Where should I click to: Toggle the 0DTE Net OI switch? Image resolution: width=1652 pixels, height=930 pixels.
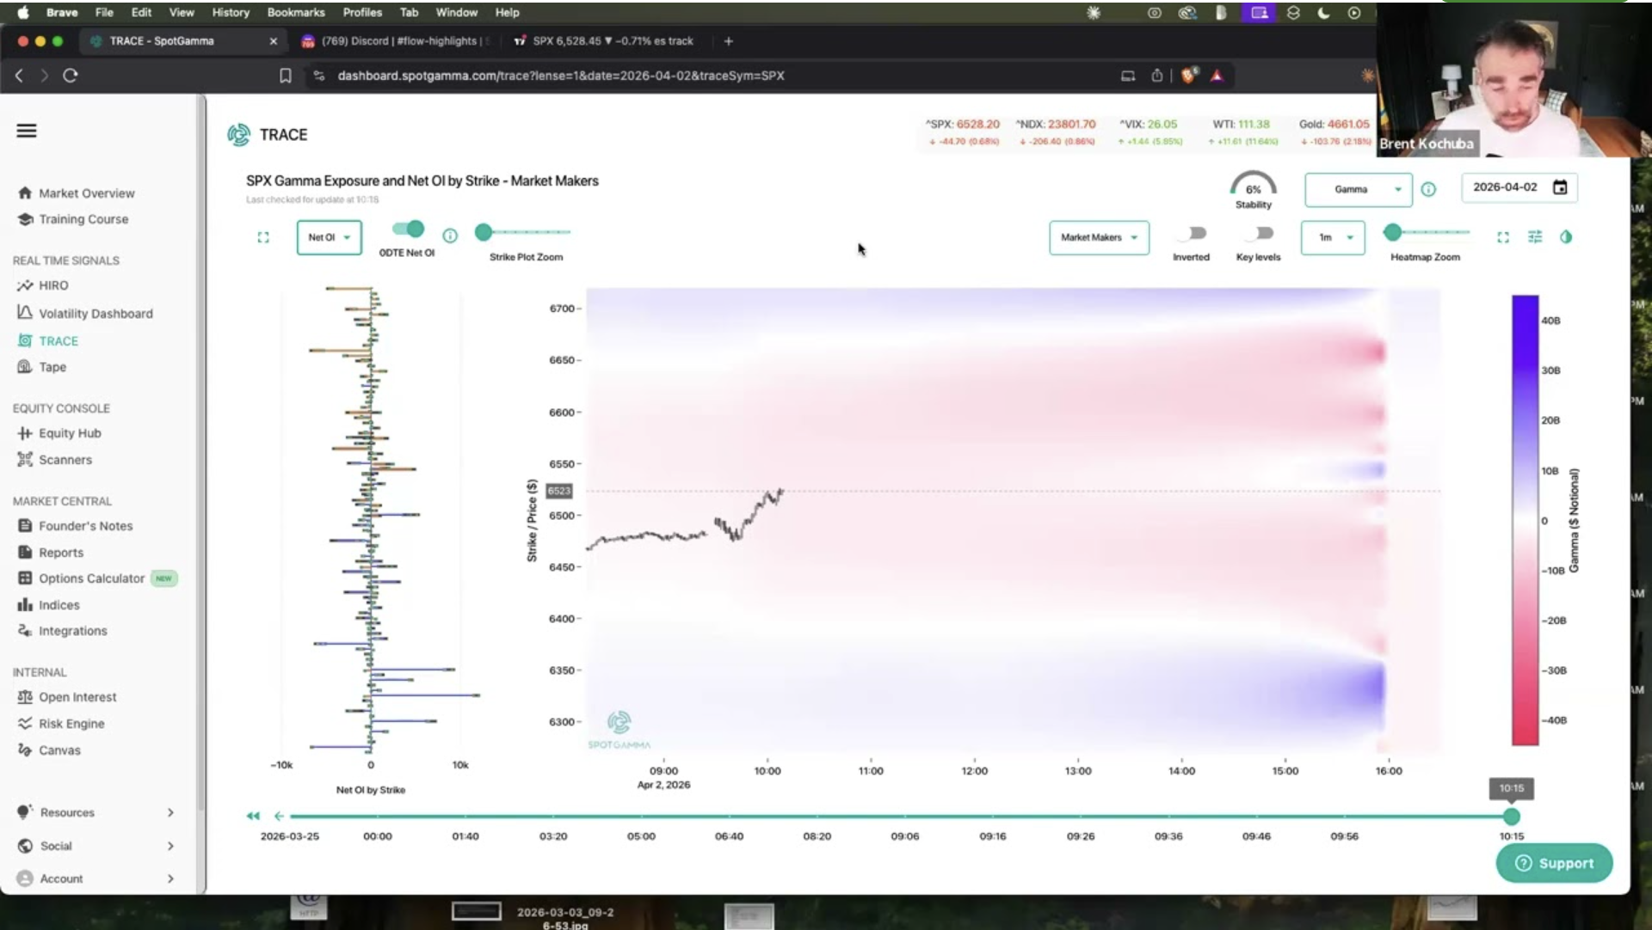[x=408, y=229]
